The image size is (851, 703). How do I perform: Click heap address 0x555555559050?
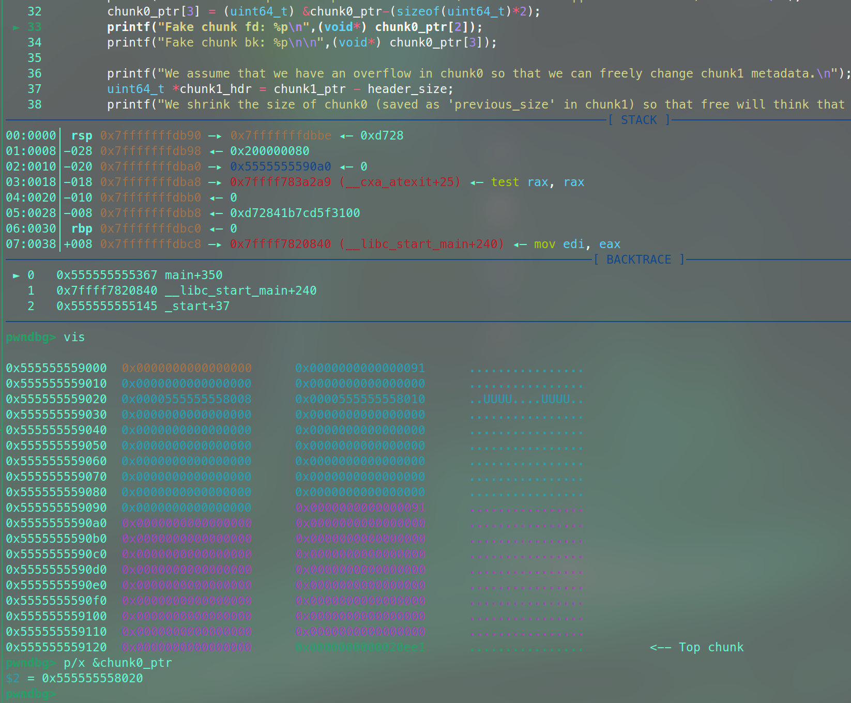point(56,446)
